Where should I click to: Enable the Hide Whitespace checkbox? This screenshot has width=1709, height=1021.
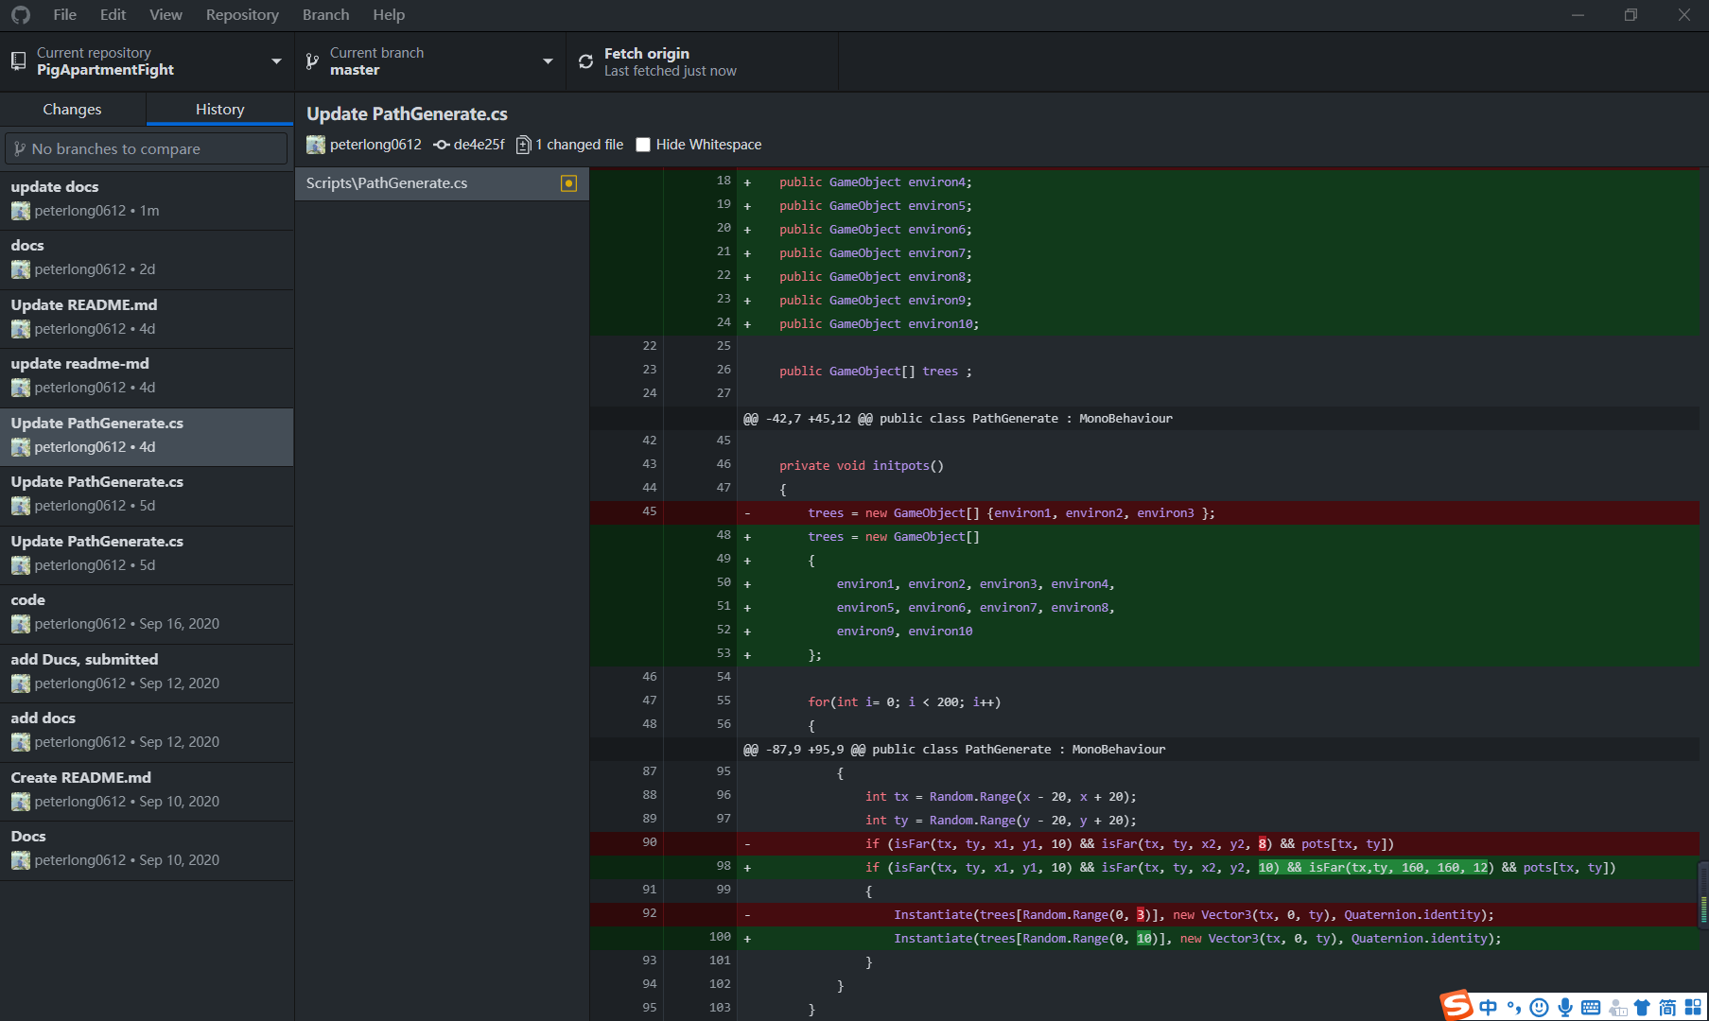click(x=643, y=145)
